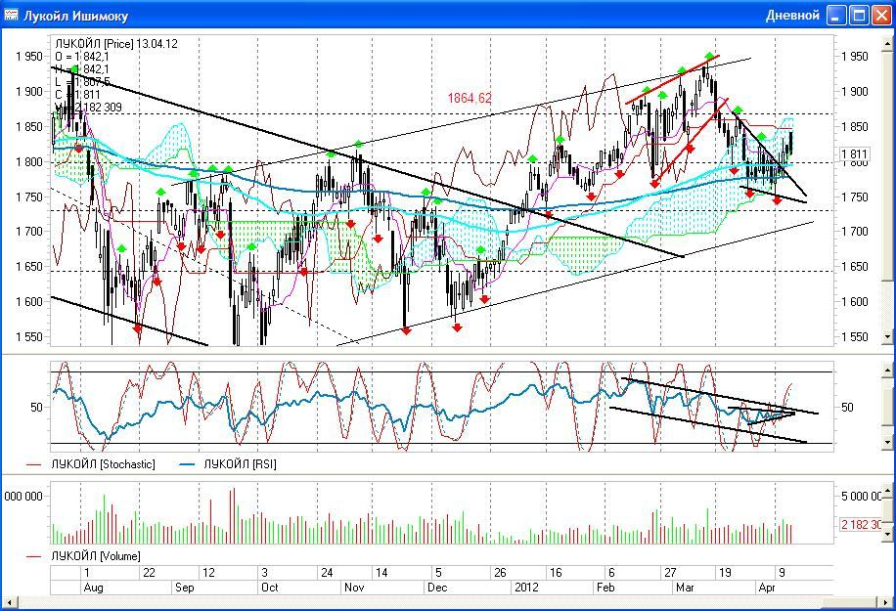
Task: Click the price pane scale down arrow
Action: click(x=888, y=337)
